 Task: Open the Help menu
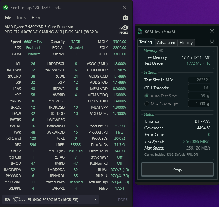pyautogui.click(x=36, y=18)
